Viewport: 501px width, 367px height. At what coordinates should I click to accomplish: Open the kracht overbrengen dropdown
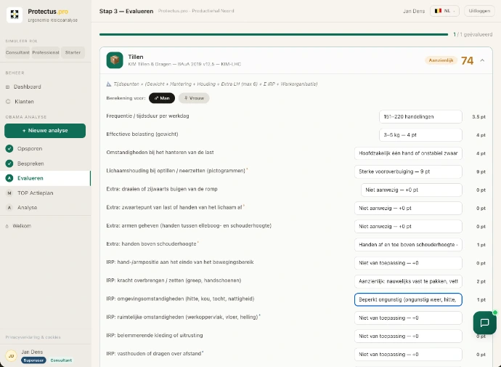pos(408,281)
